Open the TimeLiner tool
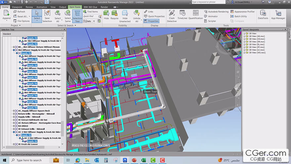 tap(183, 15)
